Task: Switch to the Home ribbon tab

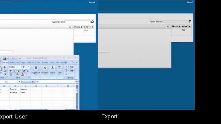Action: (x=6, y=63)
